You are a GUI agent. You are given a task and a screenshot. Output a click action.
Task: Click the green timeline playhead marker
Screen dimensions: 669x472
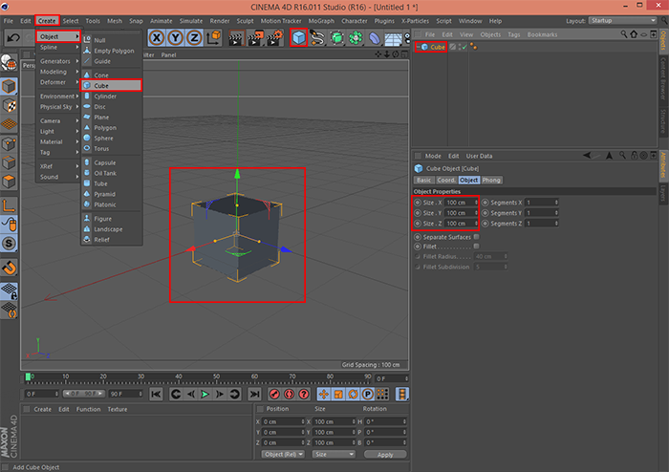[x=28, y=376]
